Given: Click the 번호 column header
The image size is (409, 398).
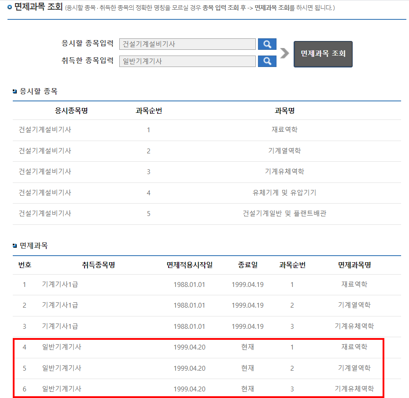Looking at the screenshot, I should tap(25, 265).
